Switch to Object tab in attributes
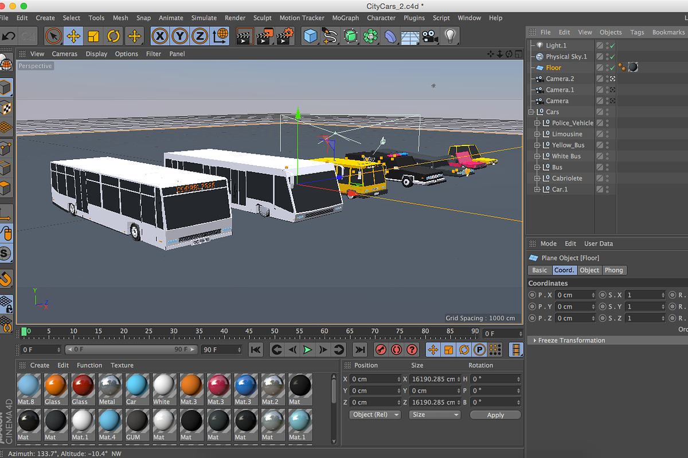Screen dimensions: 688x458 (589, 270)
